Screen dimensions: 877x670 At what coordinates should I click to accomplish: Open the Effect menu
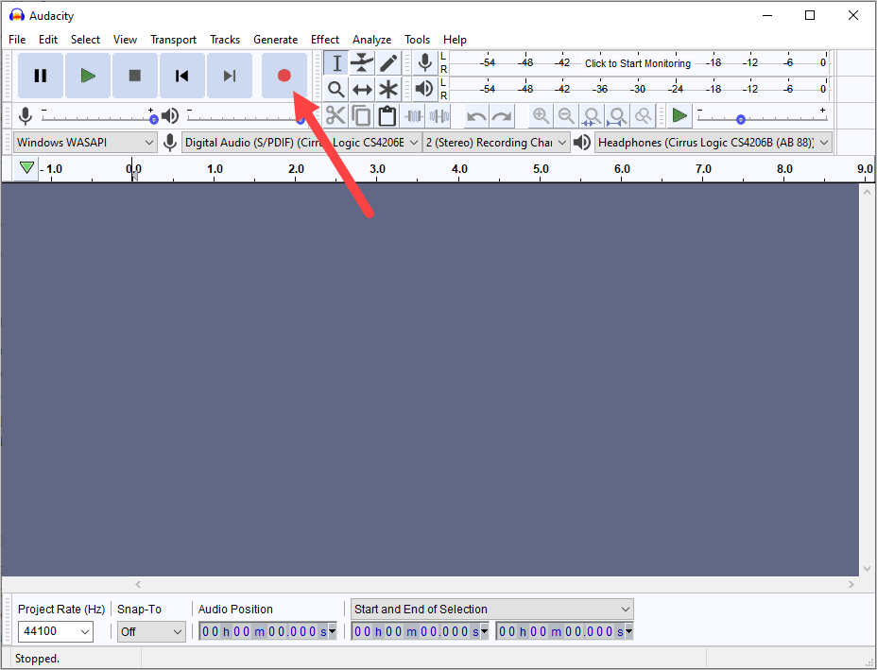click(x=325, y=40)
